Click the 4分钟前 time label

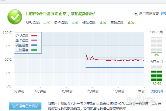click(40, 91)
